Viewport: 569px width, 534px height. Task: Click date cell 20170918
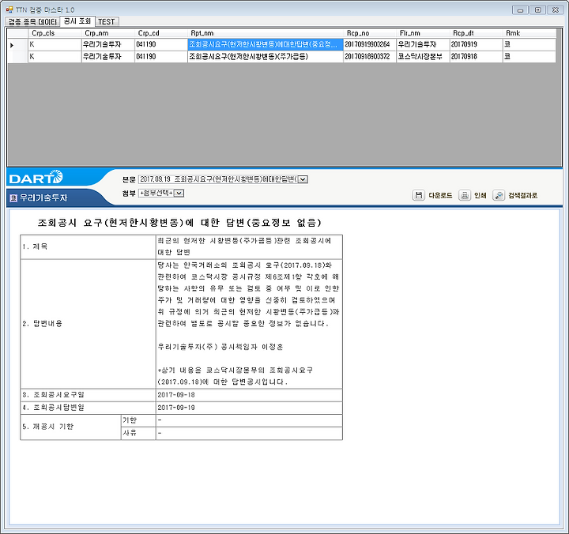(x=476, y=57)
